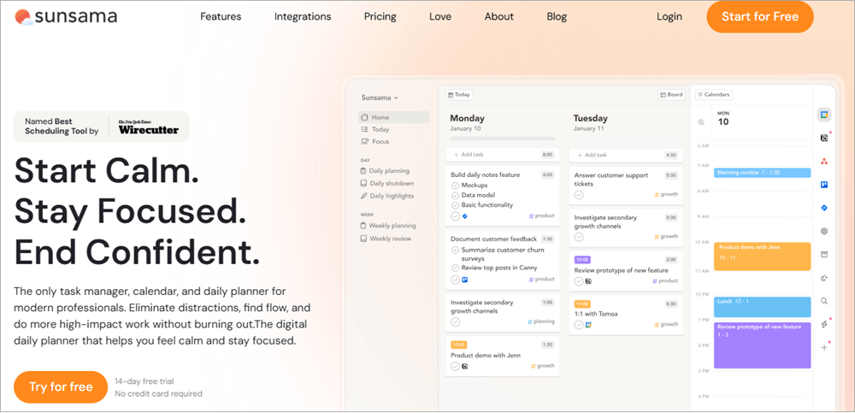Open the orange Product demo with Jenn event

[763, 257]
